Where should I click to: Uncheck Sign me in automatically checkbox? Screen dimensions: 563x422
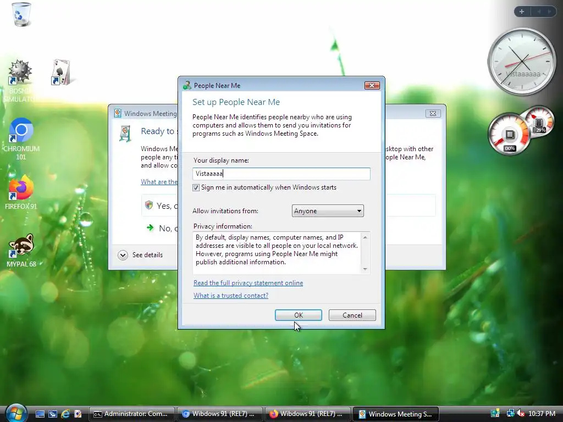[x=196, y=188]
